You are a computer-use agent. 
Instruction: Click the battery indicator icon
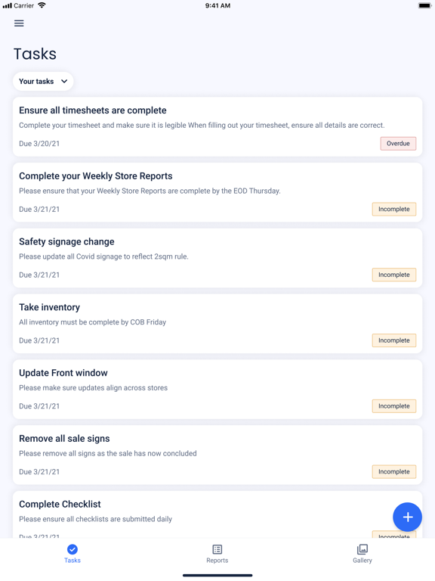424,5
